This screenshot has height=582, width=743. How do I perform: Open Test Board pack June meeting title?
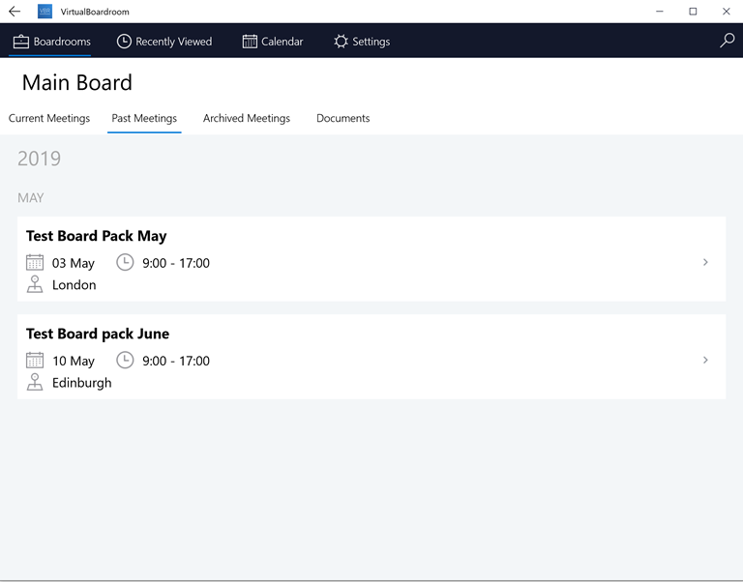98,334
